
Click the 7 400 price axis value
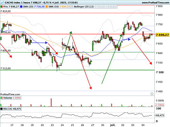tap(159, 91)
